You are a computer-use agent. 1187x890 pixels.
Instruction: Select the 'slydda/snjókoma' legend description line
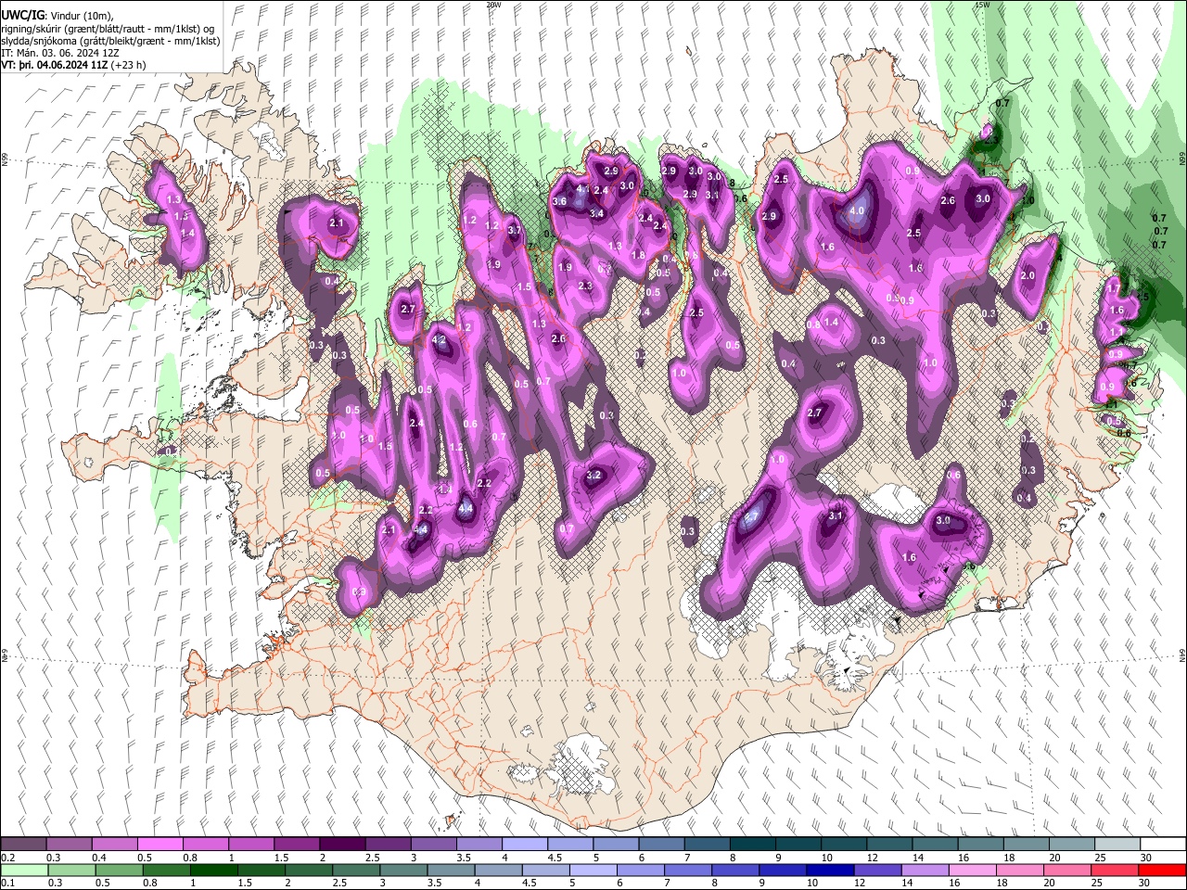pos(111,41)
